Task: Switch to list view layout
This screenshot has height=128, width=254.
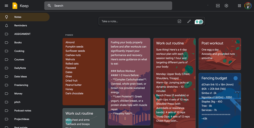Action: point(218,6)
